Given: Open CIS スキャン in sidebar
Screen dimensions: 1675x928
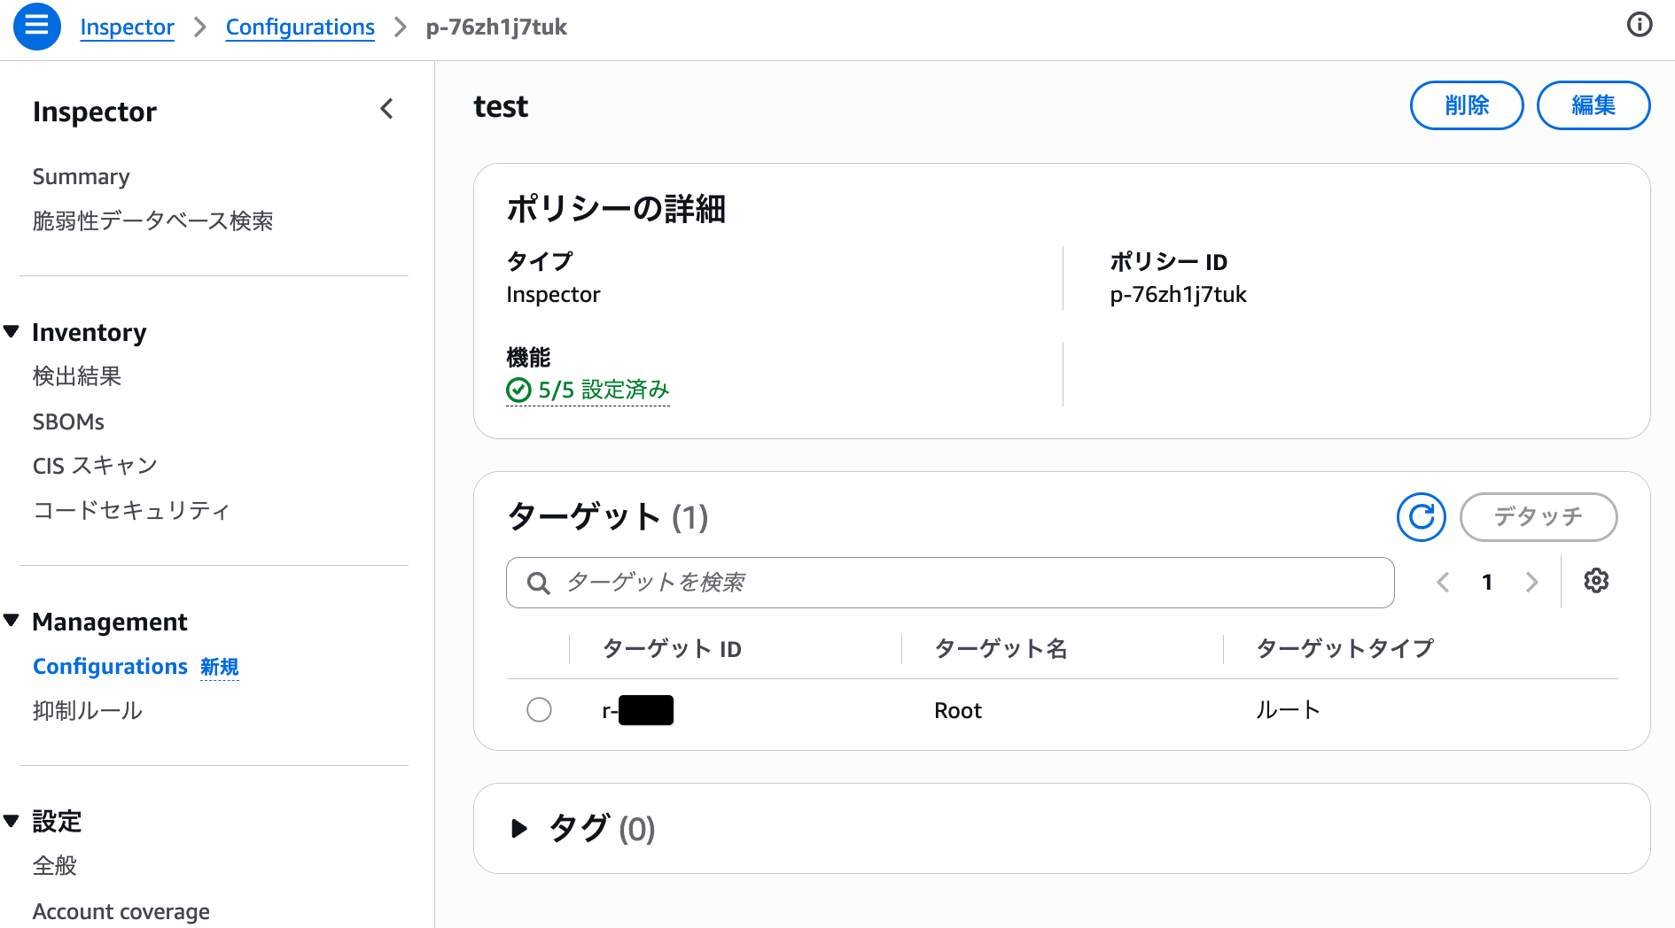Looking at the screenshot, I should point(95,466).
